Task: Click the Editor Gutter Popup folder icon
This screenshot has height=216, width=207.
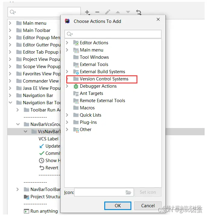Action: point(19,45)
